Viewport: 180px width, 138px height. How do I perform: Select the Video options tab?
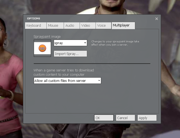(87, 26)
